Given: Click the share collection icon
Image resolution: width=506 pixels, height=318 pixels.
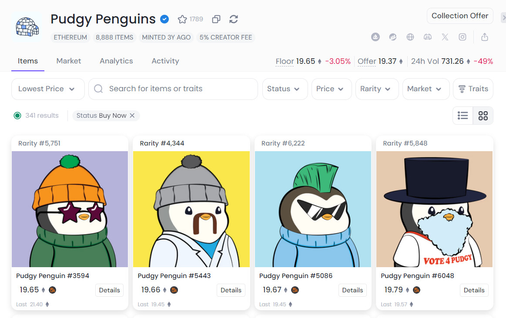Looking at the screenshot, I should click(x=485, y=37).
